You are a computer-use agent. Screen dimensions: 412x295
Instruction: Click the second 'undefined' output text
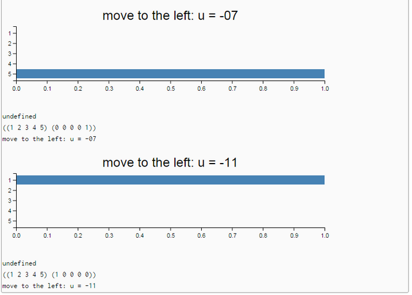[19, 263]
